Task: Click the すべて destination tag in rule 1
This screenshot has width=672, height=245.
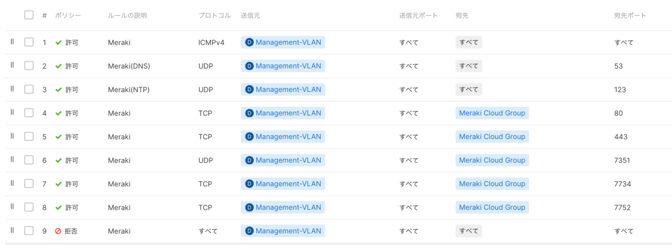Action: [x=469, y=43]
